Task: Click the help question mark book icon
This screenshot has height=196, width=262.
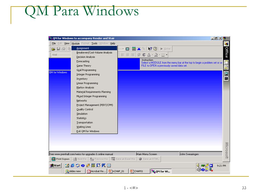Action: (155, 49)
